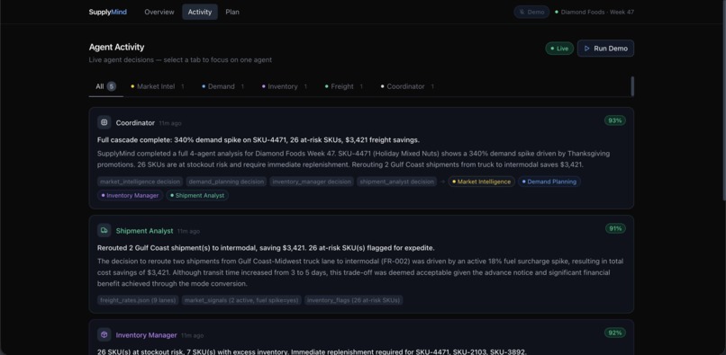This screenshot has height=355, width=726.
Task: Click the 'Rerouted 2 Gulf Coast shipment(s)' headline
Action: click(x=266, y=248)
